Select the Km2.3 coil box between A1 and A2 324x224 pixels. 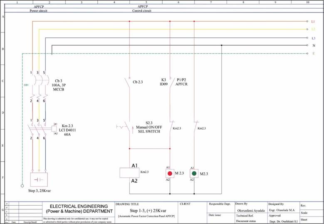[x=129, y=172]
